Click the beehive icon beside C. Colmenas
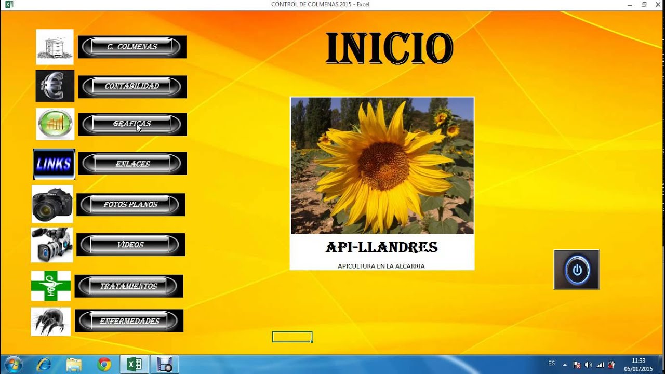Screen dimensions: 665x374 55,47
